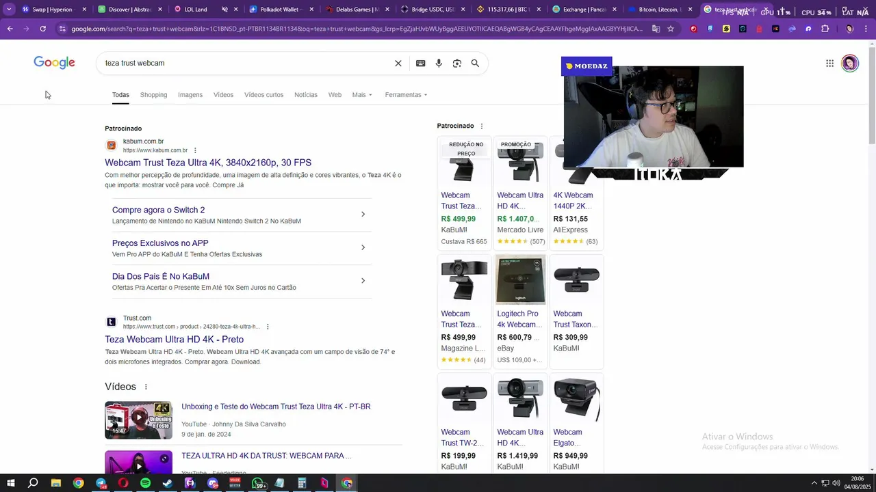Open the Webcam Trust TW-2 R$ 199,99 image
This screenshot has width=876, height=492.
click(464, 398)
